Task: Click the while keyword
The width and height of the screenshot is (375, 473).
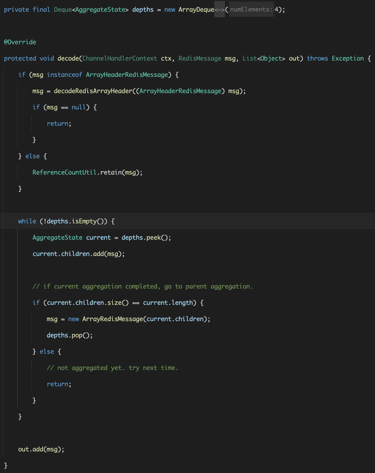Action: (x=27, y=221)
